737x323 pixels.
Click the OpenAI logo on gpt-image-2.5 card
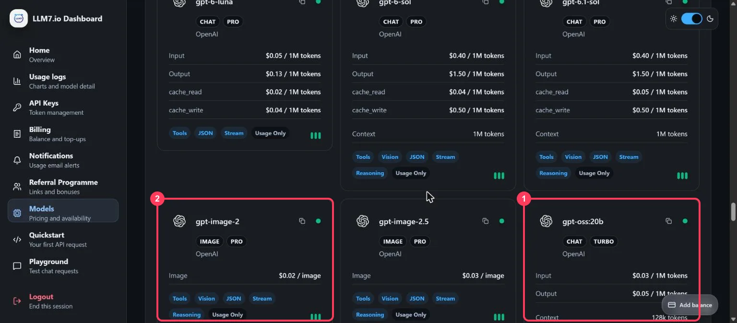pos(363,221)
